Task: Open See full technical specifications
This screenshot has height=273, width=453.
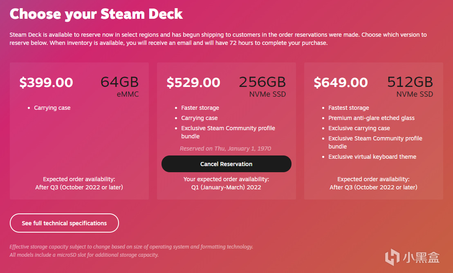Action: pos(64,223)
